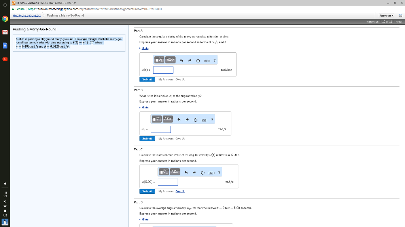
Task: Open the equation templates palette in Part A
Action: click(x=159, y=60)
